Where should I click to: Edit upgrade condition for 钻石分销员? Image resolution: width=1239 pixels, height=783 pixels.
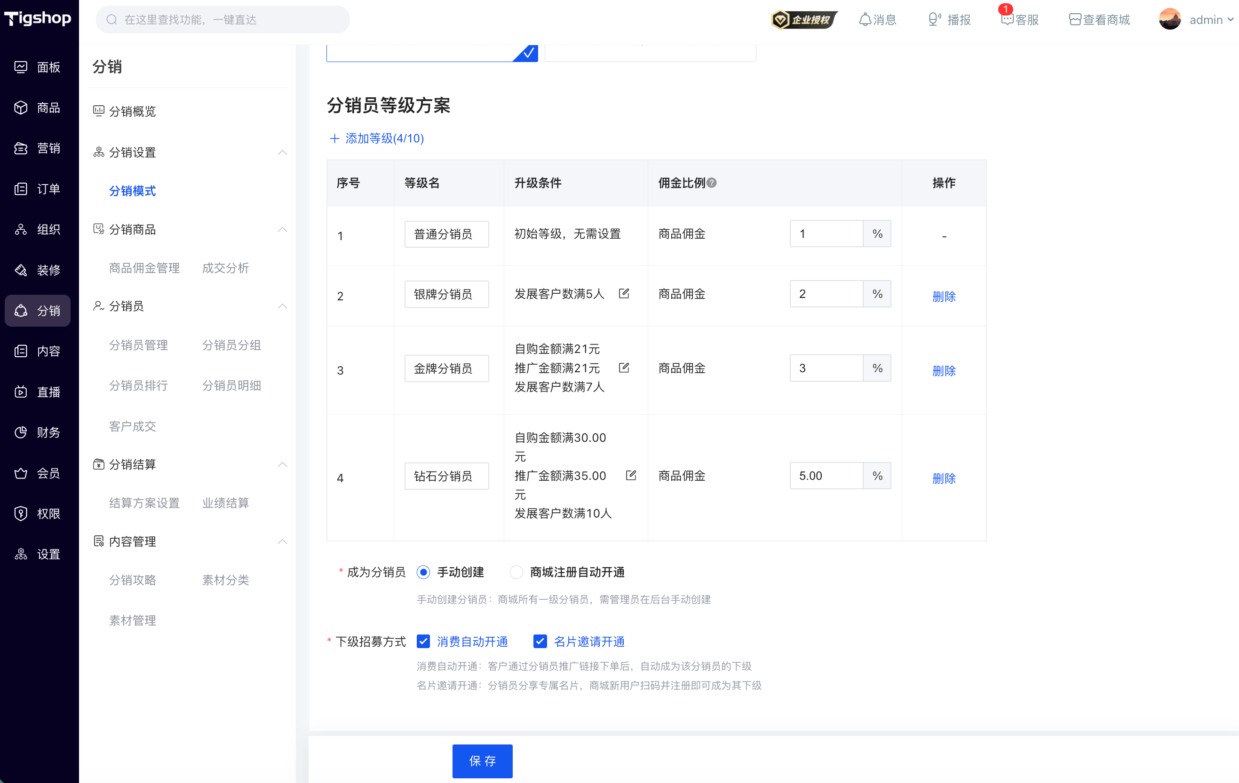coord(631,476)
